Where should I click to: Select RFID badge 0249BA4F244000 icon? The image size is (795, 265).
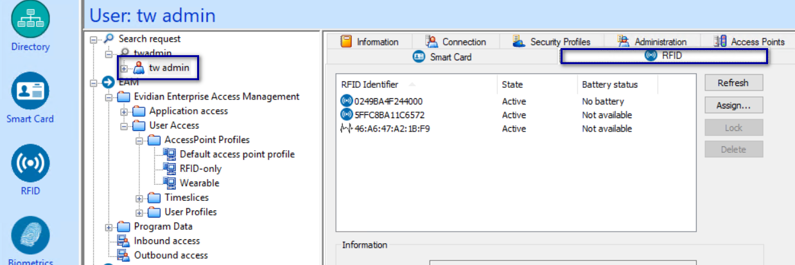pos(347,101)
